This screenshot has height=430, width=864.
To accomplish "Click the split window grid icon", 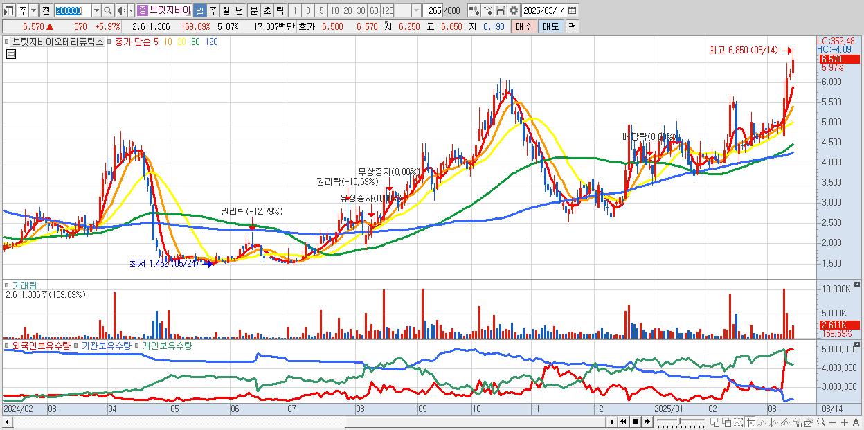I will [x=714, y=422].
